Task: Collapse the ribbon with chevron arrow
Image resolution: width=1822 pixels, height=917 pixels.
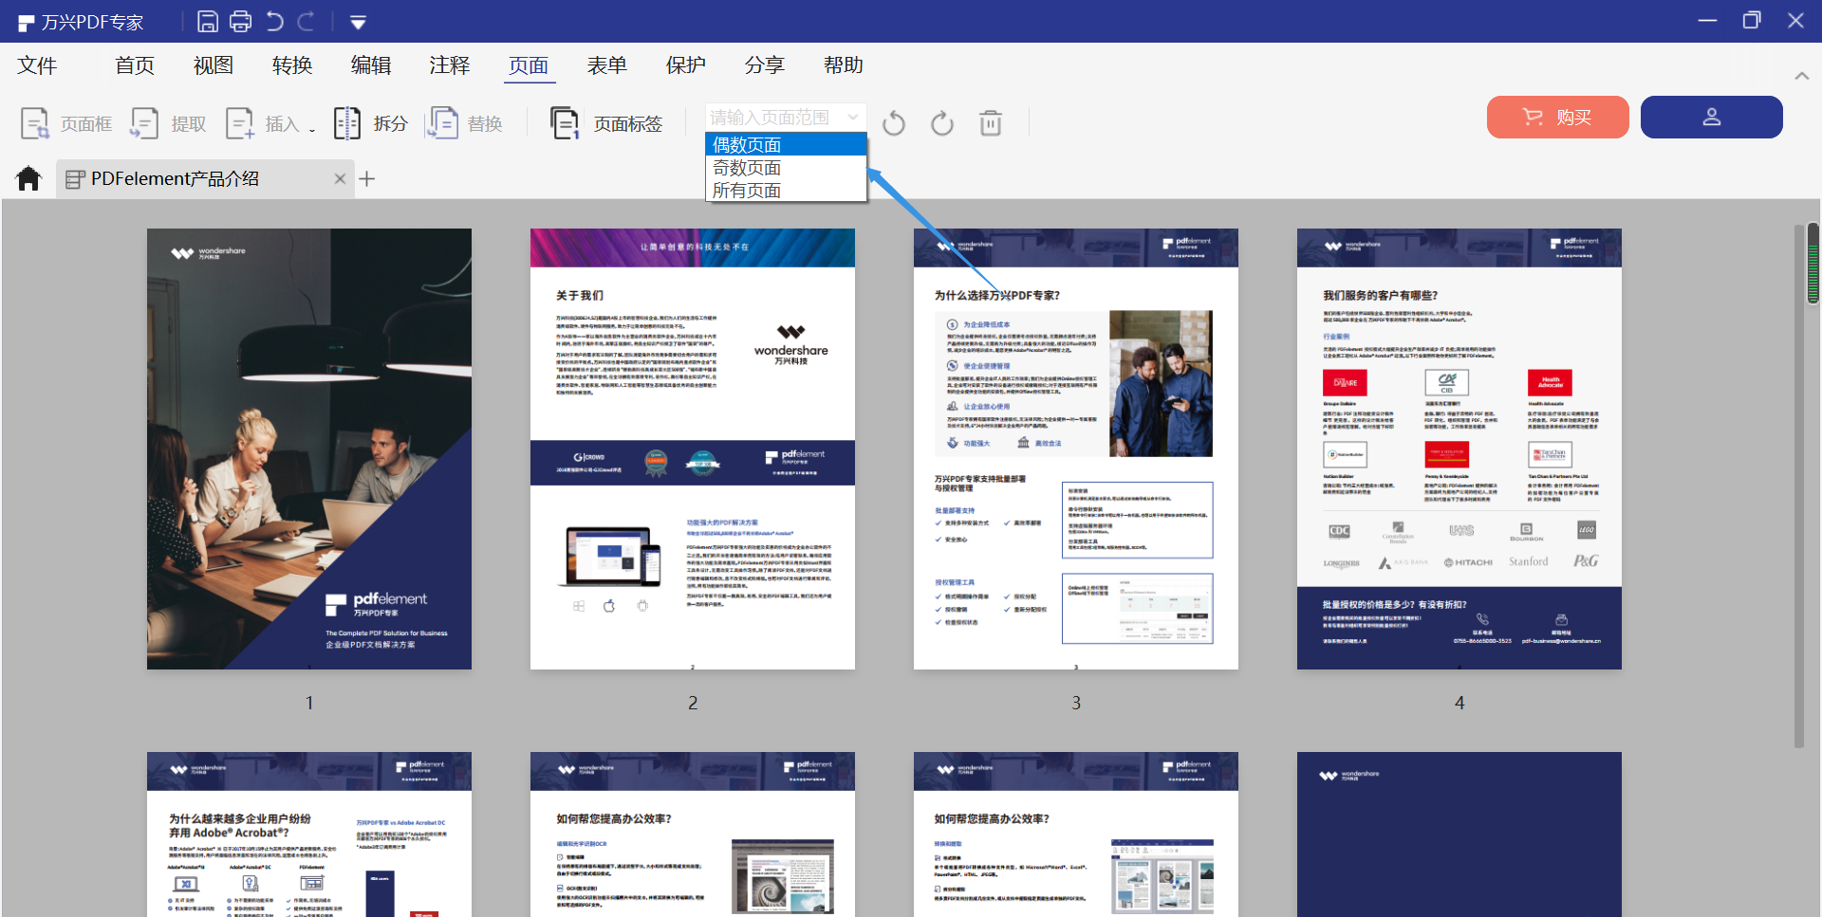Action: click(1801, 76)
